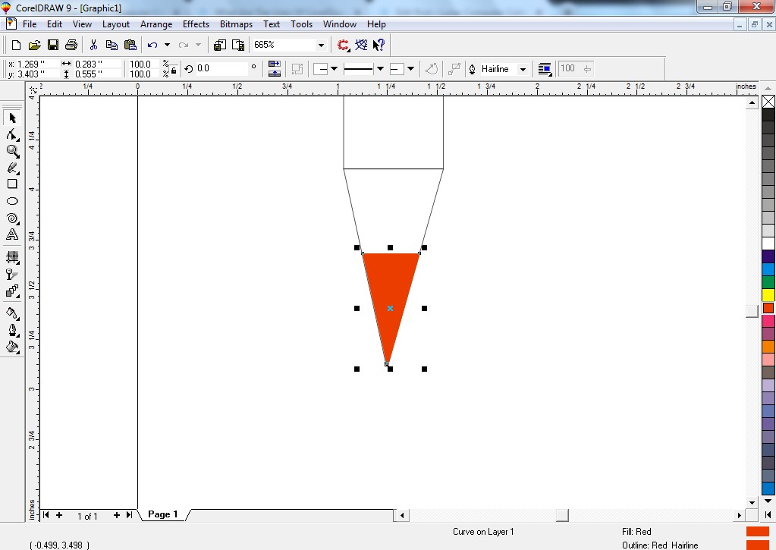Open the zoom level dropdown showing 665%
Image resolution: width=776 pixels, height=550 pixels.
pyautogui.click(x=321, y=45)
